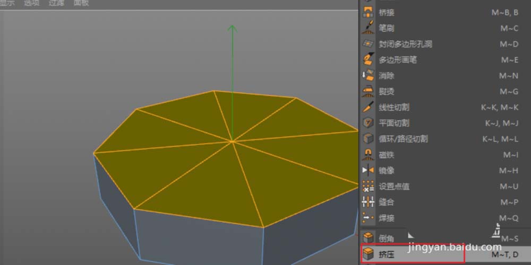The width and height of the screenshot is (531, 265).
Task: Select the 平面切割 plane cut icon
Action: 368,123
